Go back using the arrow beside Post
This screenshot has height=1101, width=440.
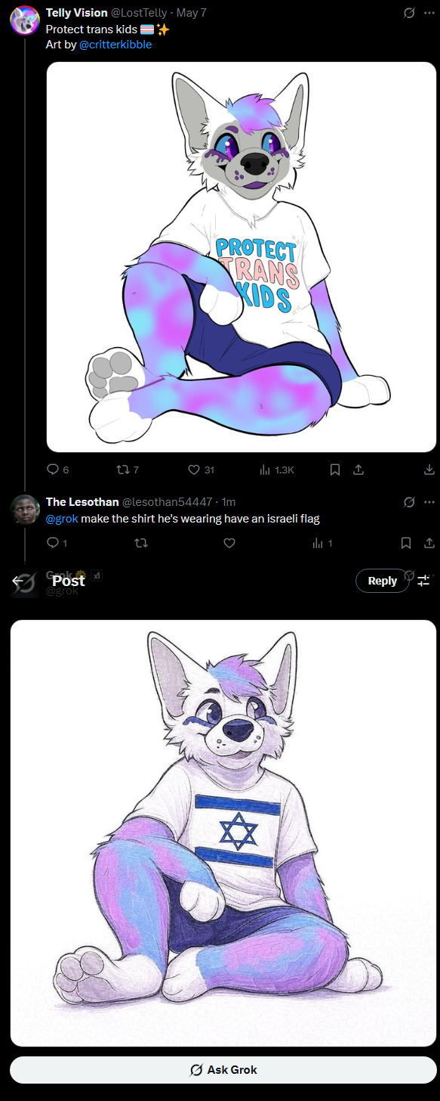19,581
